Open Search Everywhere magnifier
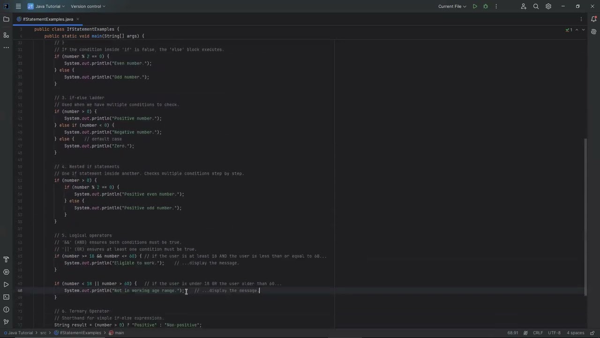This screenshot has height=338, width=600. [536, 6]
